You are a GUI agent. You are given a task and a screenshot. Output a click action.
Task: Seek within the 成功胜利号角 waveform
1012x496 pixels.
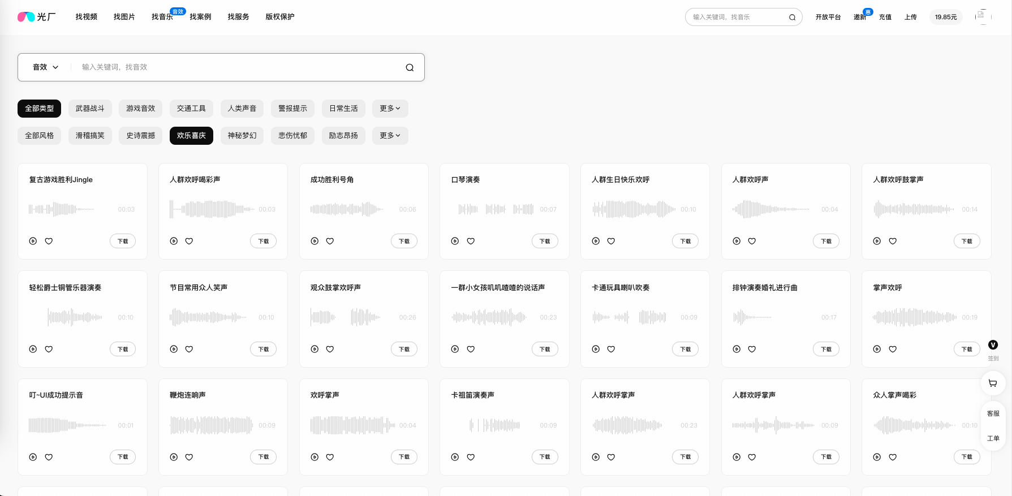tap(347, 209)
